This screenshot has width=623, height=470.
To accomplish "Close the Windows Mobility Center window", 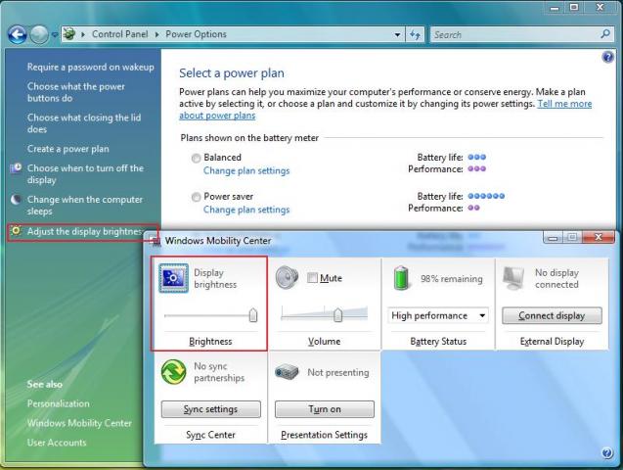I will click(x=599, y=237).
